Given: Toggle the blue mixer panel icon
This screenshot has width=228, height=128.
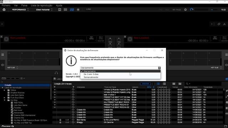Looking at the screenshot, I should [x=72, y=10].
